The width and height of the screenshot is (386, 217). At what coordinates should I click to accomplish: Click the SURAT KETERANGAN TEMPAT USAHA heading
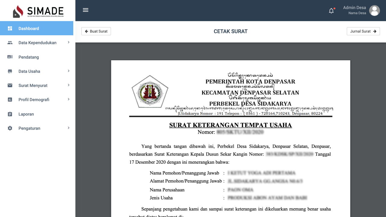point(231,125)
